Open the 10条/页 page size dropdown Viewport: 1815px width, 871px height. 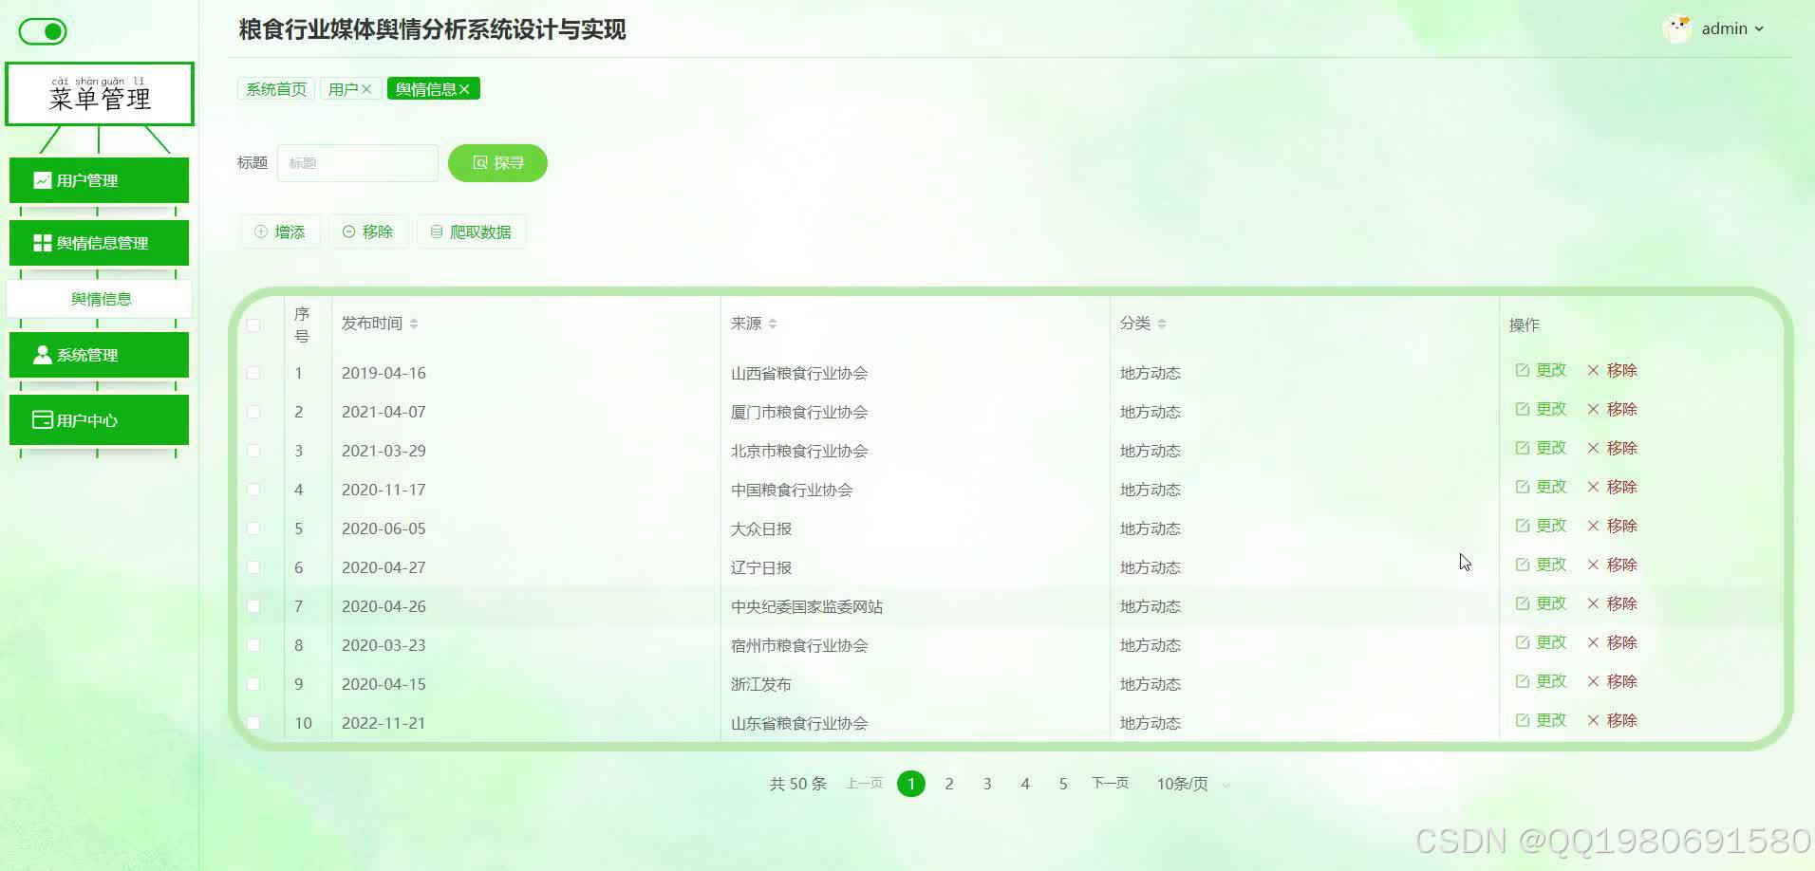[1193, 784]
